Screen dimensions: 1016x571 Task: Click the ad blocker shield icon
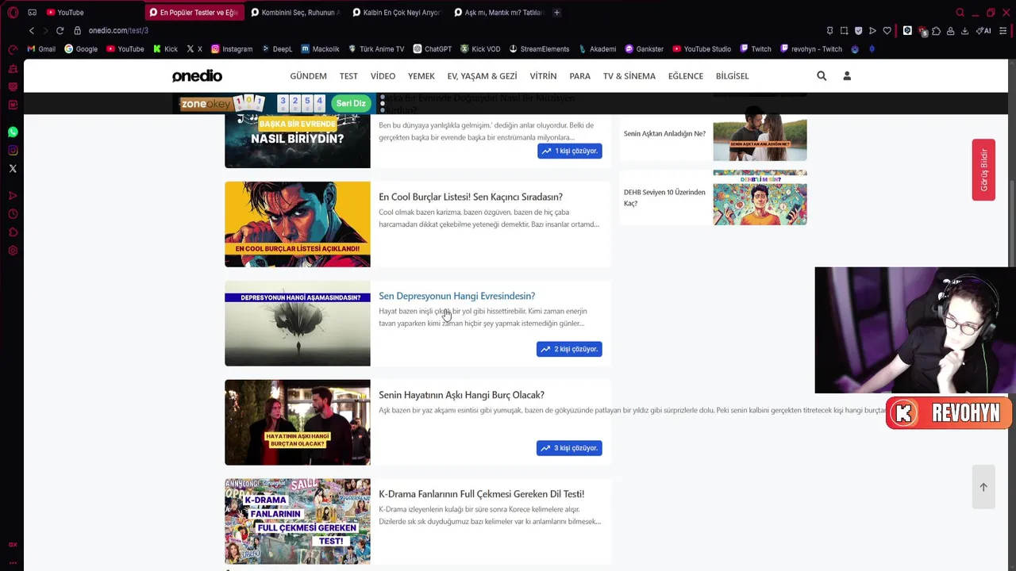[858, 31]
